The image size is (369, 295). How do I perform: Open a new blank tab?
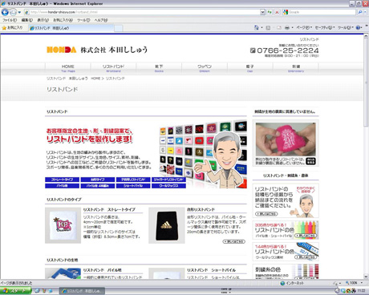point(119,28)
